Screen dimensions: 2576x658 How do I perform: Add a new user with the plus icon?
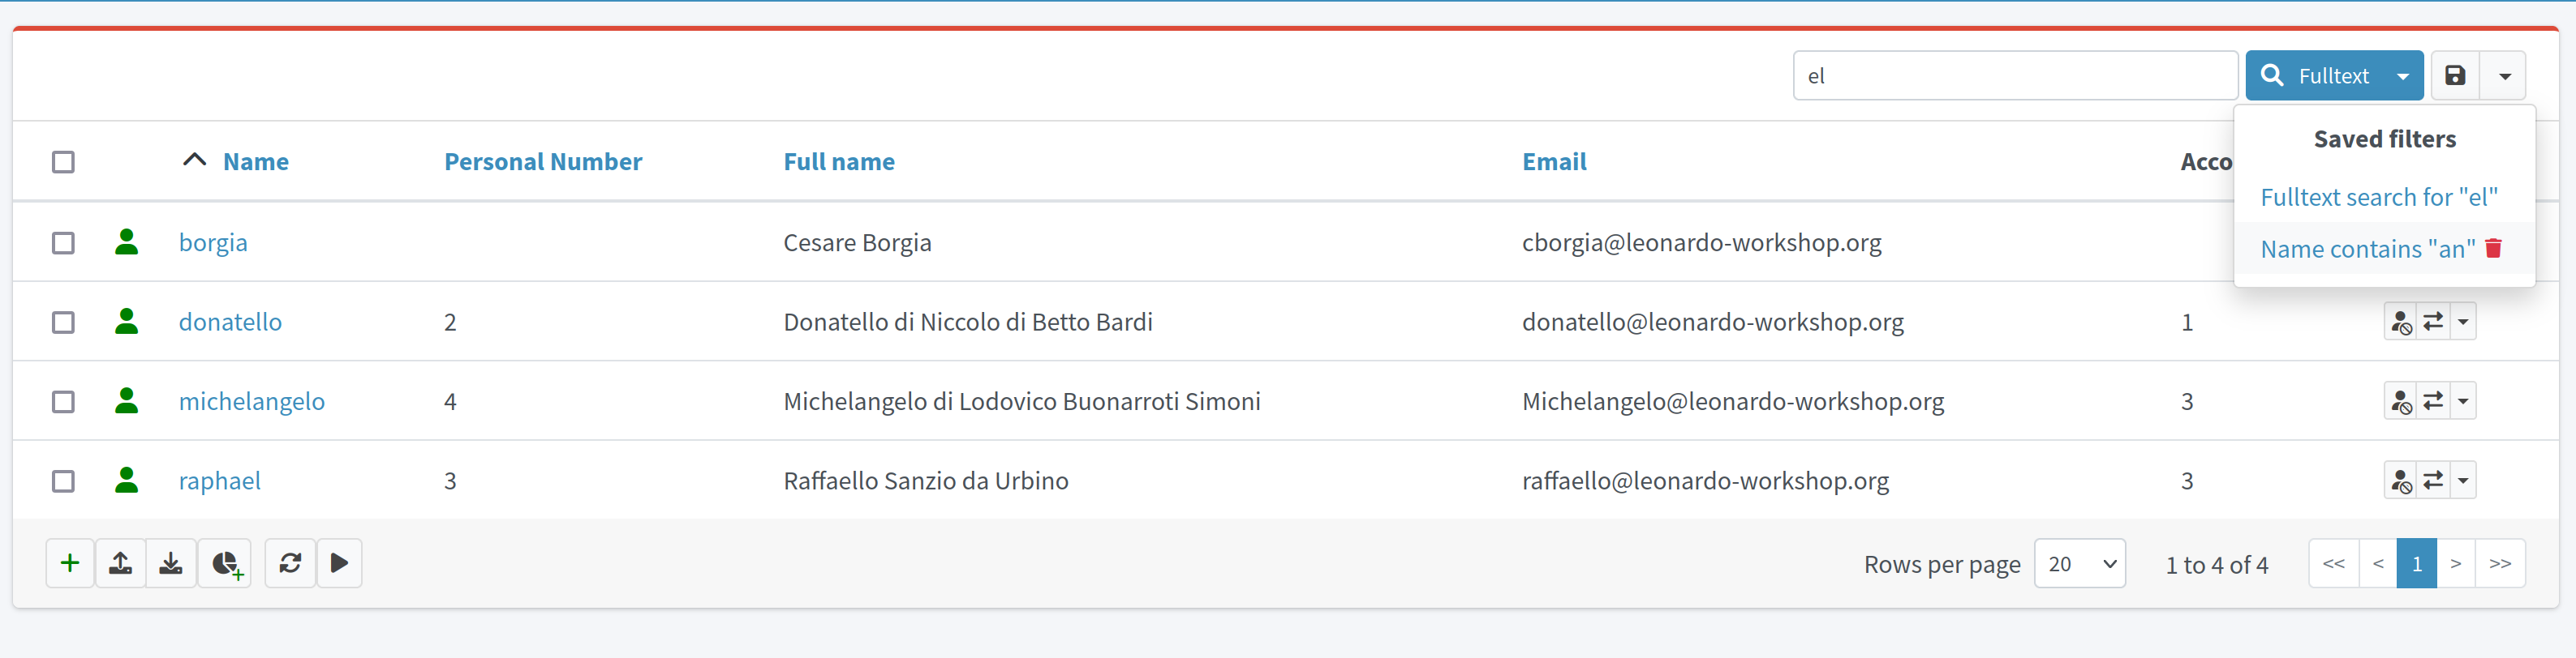[x=69, y=563]
